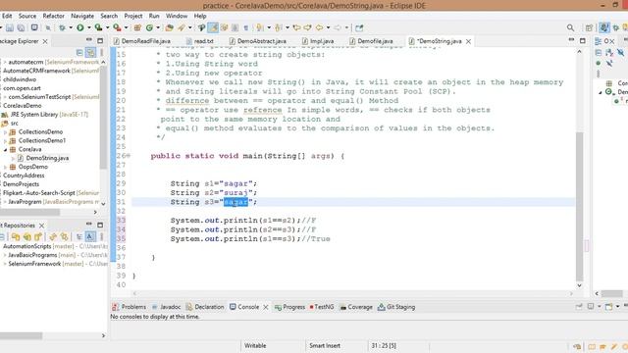Open the Progress view tab
This screenshot has width=628, height=353.
pos(289,307)
